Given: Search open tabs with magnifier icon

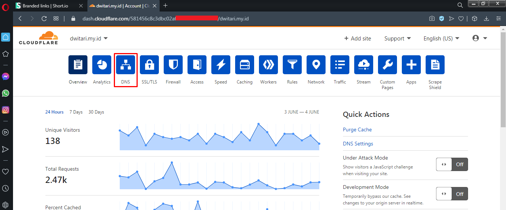Looking at the screenshot, I should pyautogui.click(x=460, y=5).
